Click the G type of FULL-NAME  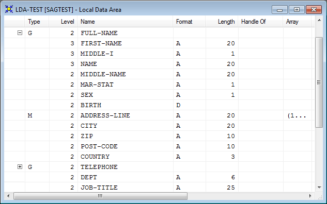[x=30, y=33]
